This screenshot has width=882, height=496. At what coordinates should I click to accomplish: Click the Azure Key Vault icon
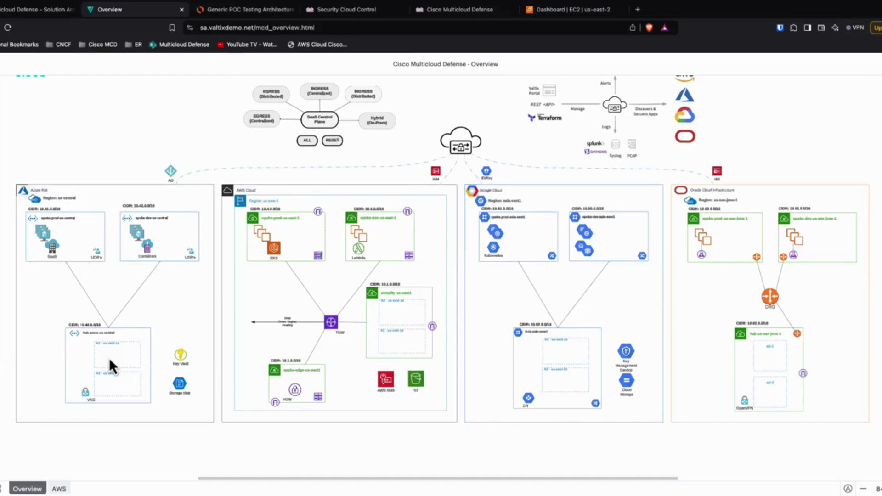click(180, 354)
